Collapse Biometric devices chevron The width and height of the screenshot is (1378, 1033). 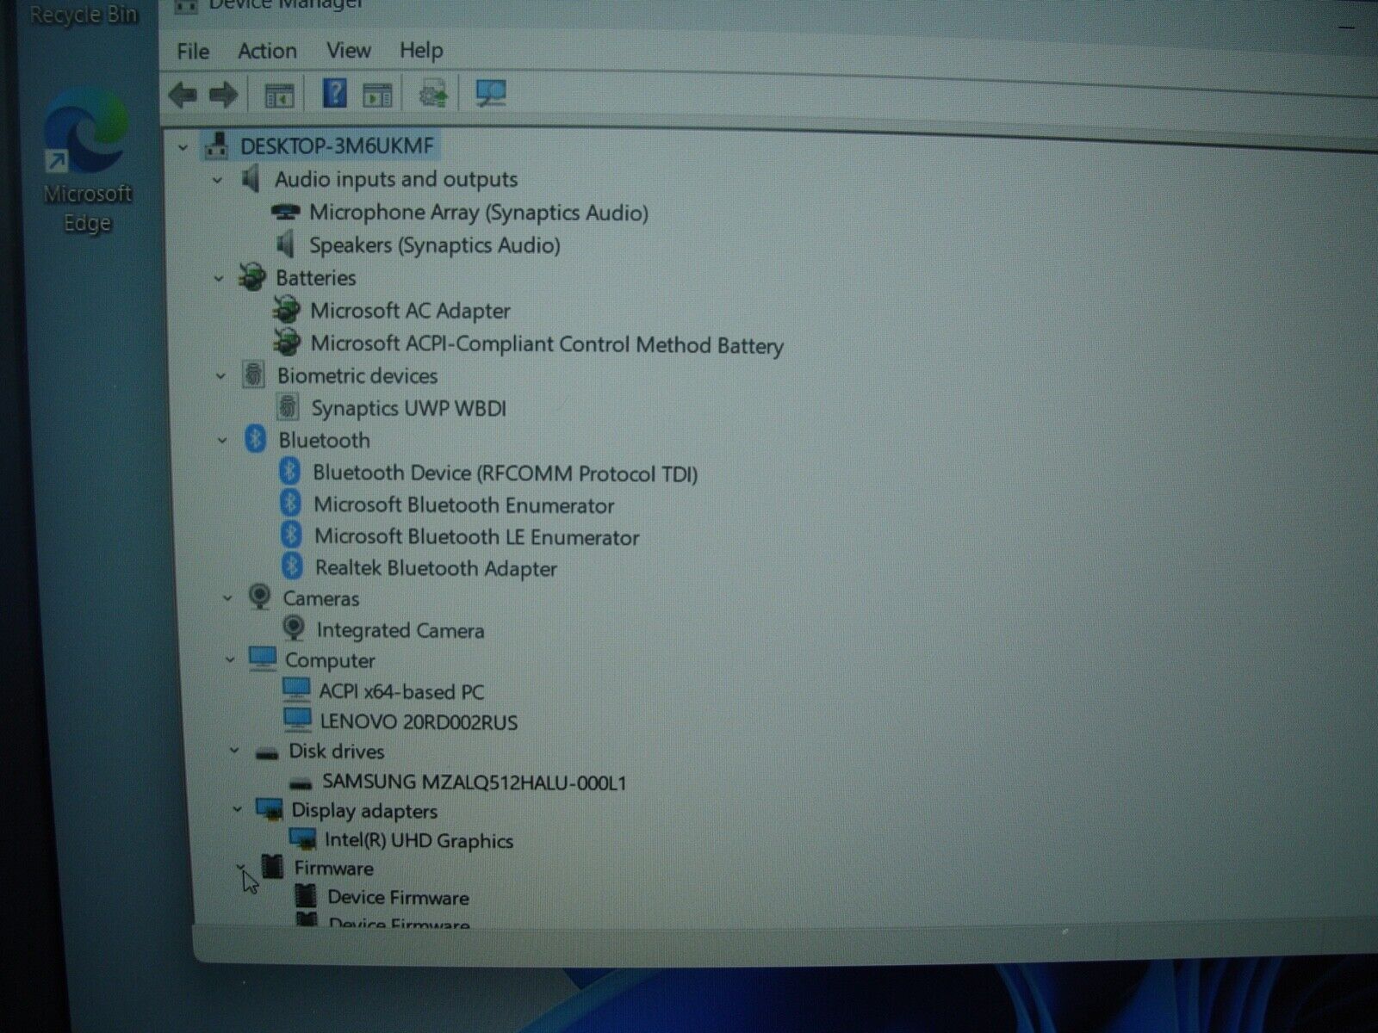[x=221, y=377]
